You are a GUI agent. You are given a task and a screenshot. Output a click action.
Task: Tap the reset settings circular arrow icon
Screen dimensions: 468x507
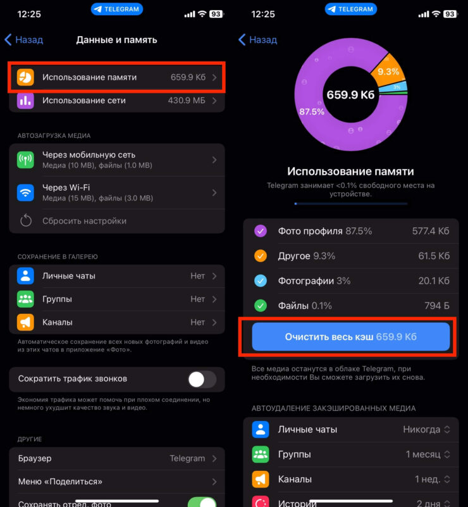pyautogui.click(x=26, y=221)
